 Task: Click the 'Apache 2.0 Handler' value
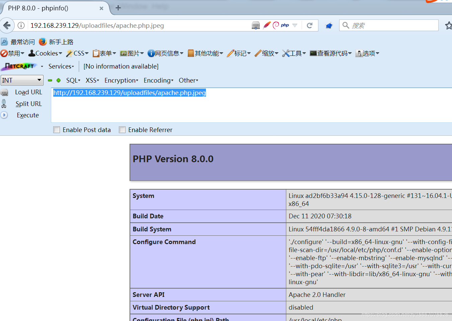tap(317, 295)
